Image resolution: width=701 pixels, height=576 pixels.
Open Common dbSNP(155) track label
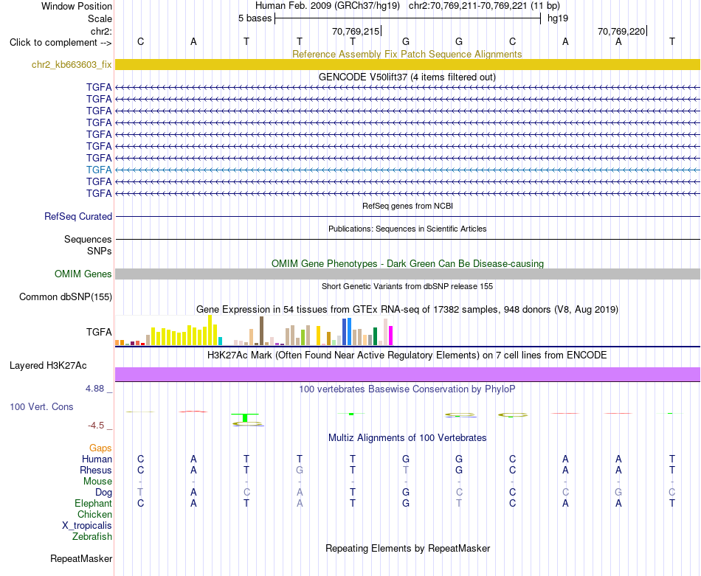click(x=65, y=297)
